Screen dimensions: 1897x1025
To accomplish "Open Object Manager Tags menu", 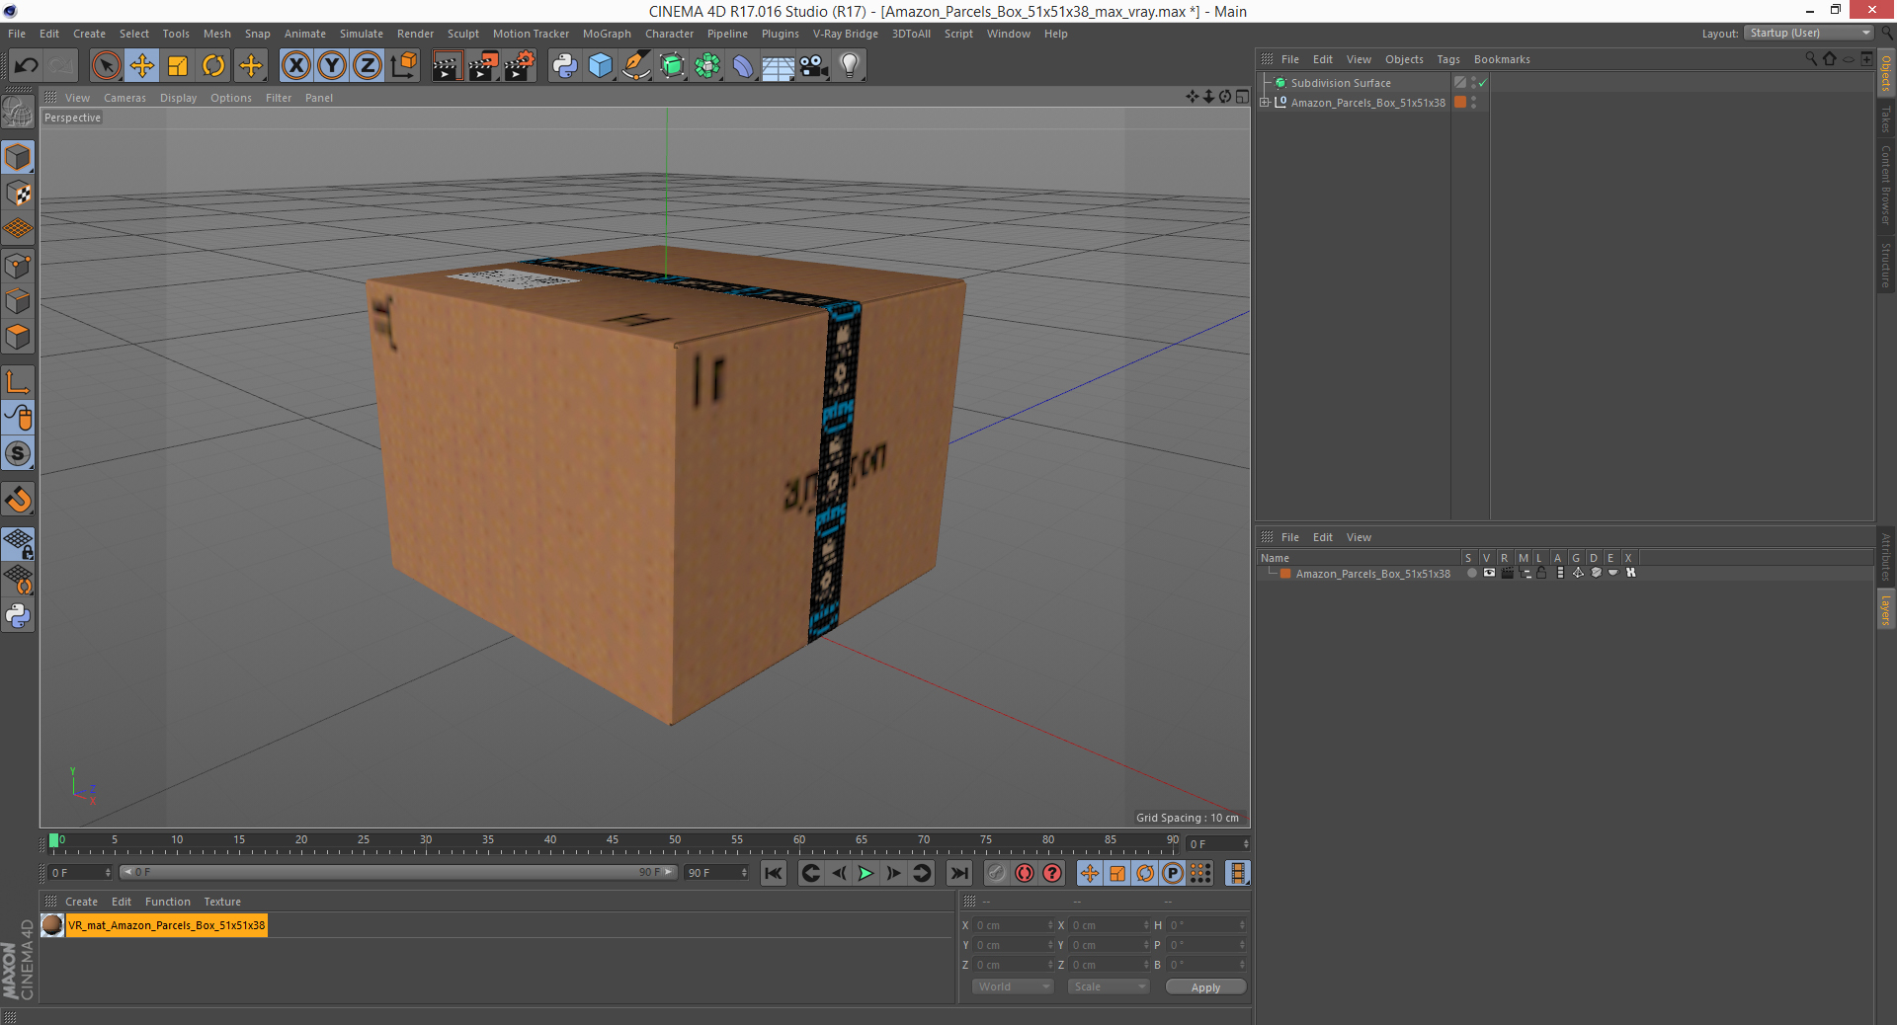I will (x=1448, y=59).
